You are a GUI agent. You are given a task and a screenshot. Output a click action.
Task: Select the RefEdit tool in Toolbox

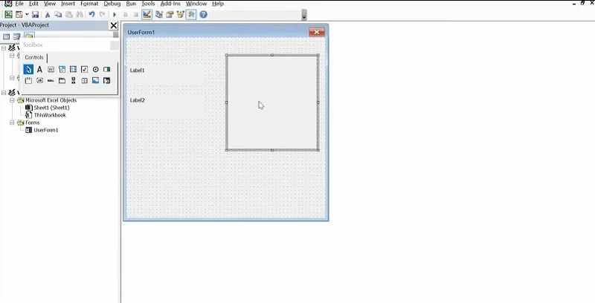(x=106, y=80)
